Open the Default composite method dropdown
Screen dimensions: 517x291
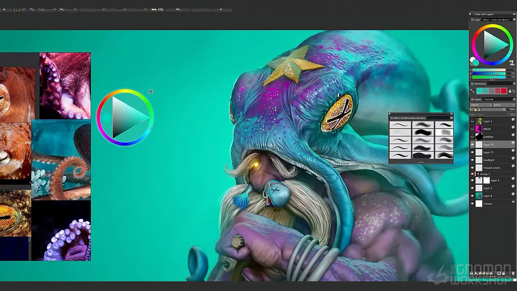[481, 105]
